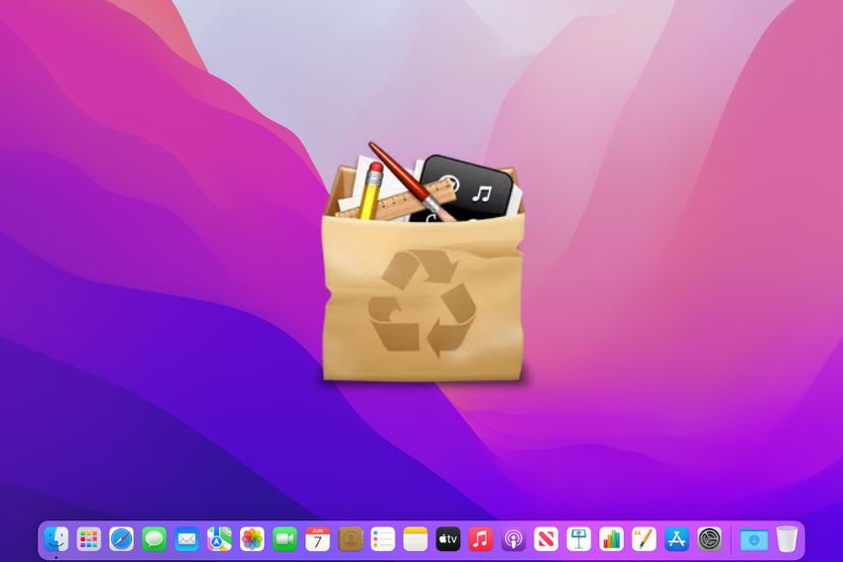The width and height of the screenshot is (843, 562).
Task: Launch Music from the dock
Action: coord(481,539)
